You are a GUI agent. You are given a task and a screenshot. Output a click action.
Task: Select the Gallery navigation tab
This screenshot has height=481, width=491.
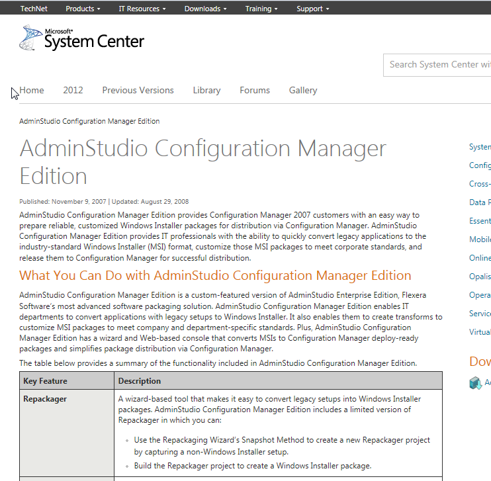[303, 90]
